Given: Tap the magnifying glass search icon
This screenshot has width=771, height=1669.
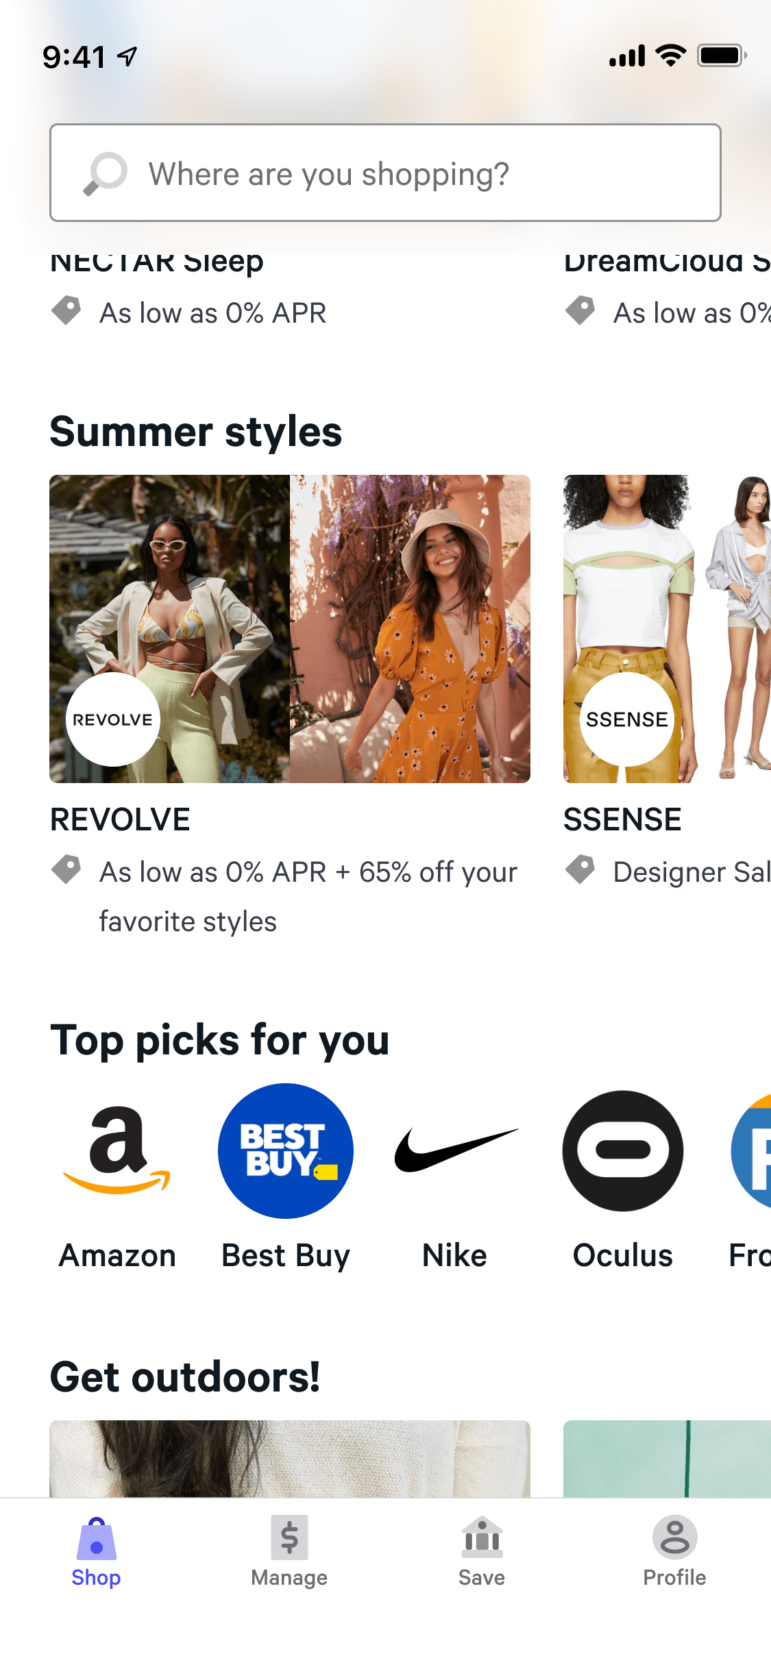Looking at the screenshot, I should point(106,173).
